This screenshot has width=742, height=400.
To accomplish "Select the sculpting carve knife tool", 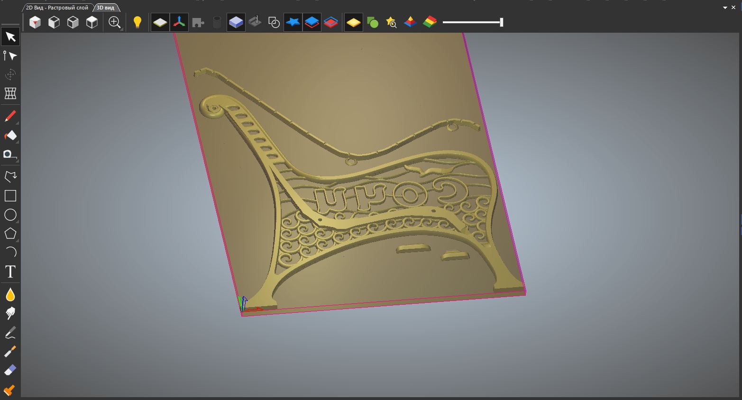I will click(x=10, y=333).
